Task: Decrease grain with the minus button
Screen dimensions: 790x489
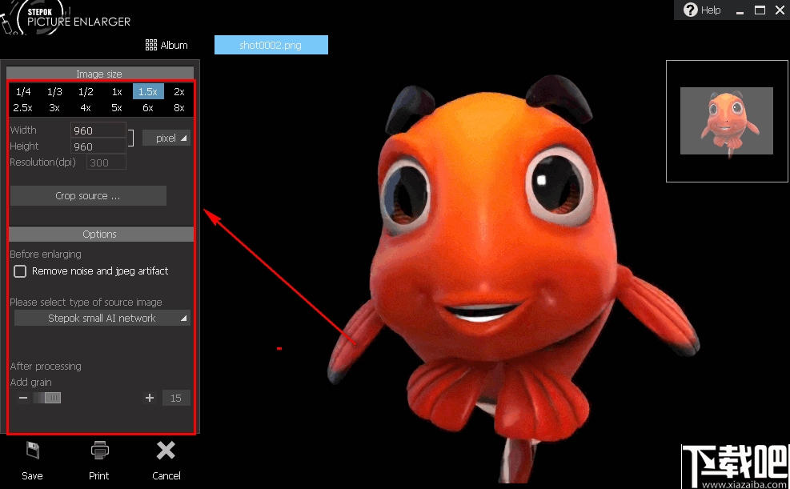Action: pyautogui.click(x=23, y=398)
